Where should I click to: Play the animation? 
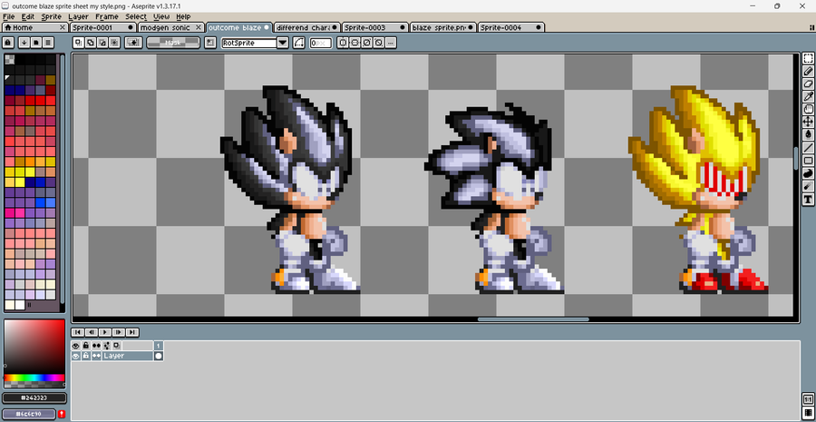105,332
